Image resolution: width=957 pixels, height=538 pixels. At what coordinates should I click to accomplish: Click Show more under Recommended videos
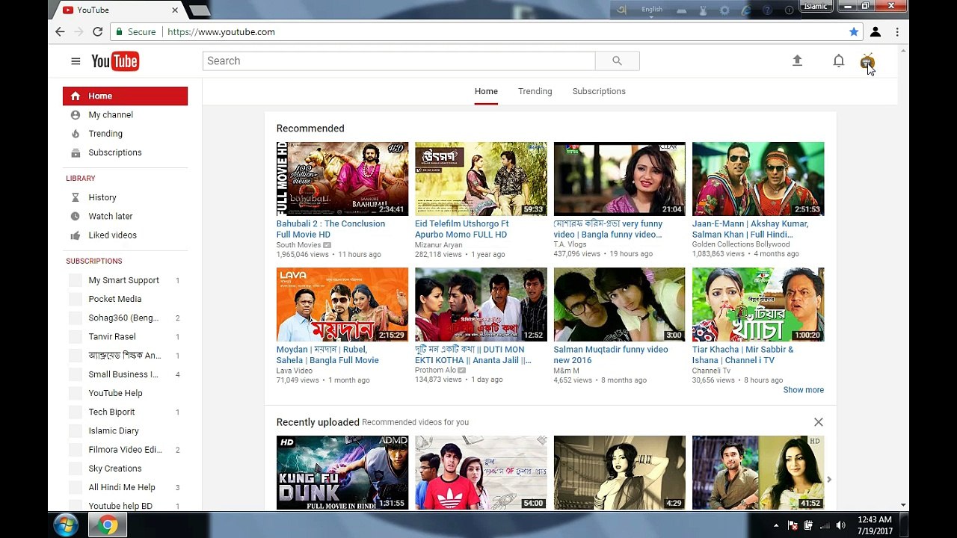click(x=804, y=390)
